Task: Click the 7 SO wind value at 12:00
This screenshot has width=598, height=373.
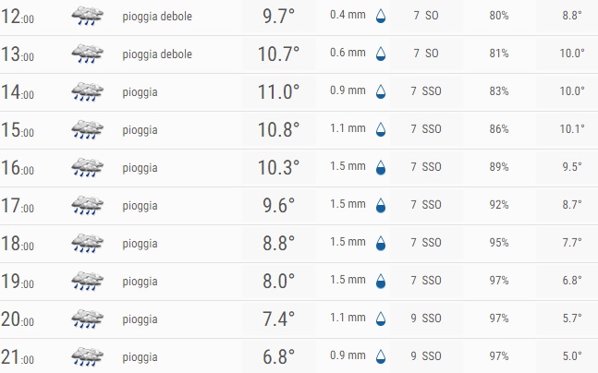Action: (426, 16)
